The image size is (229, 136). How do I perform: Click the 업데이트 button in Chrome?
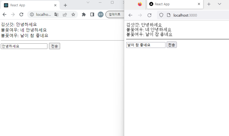click(x=115, y=15)
